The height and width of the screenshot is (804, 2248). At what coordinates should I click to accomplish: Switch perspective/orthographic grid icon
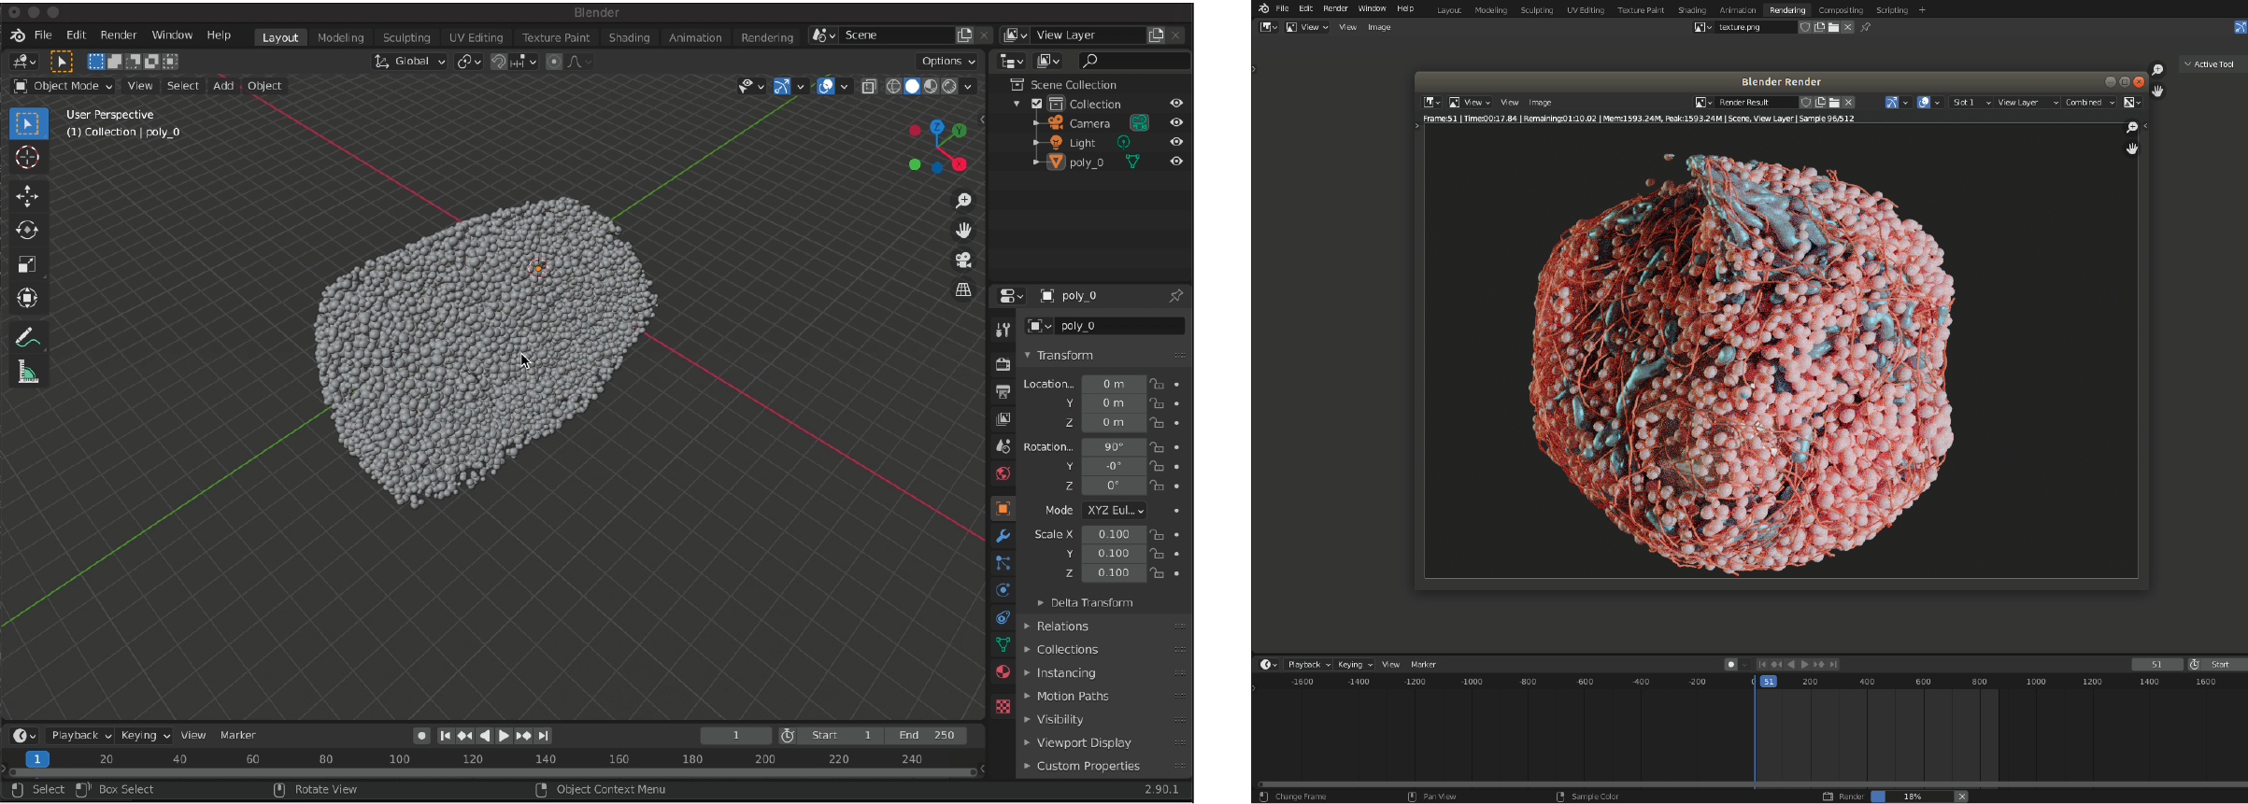coord(963,289)
